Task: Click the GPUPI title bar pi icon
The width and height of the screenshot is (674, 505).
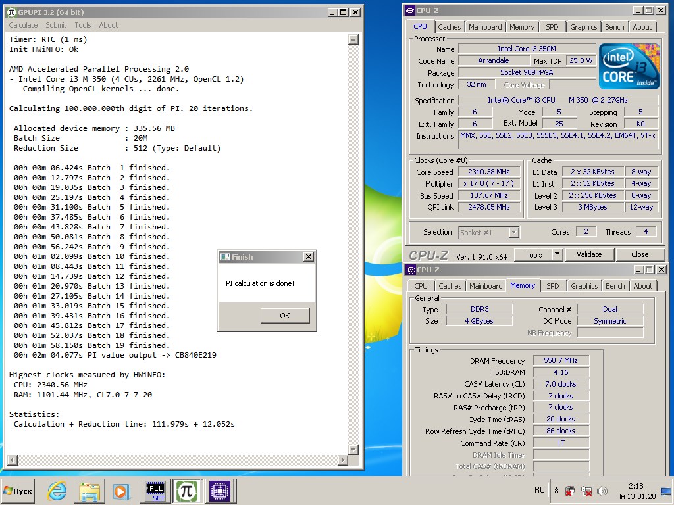Action: tap(12, 12)
